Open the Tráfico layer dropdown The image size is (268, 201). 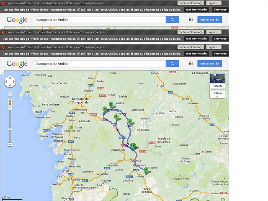[217, 94]
